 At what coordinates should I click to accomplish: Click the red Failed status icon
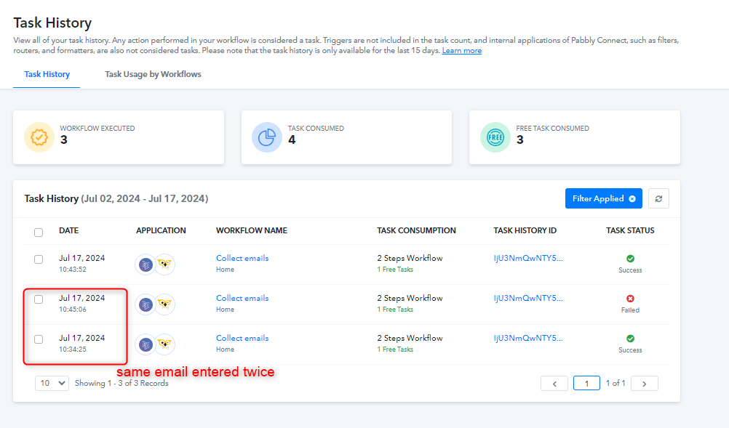[x=631, y=299]
